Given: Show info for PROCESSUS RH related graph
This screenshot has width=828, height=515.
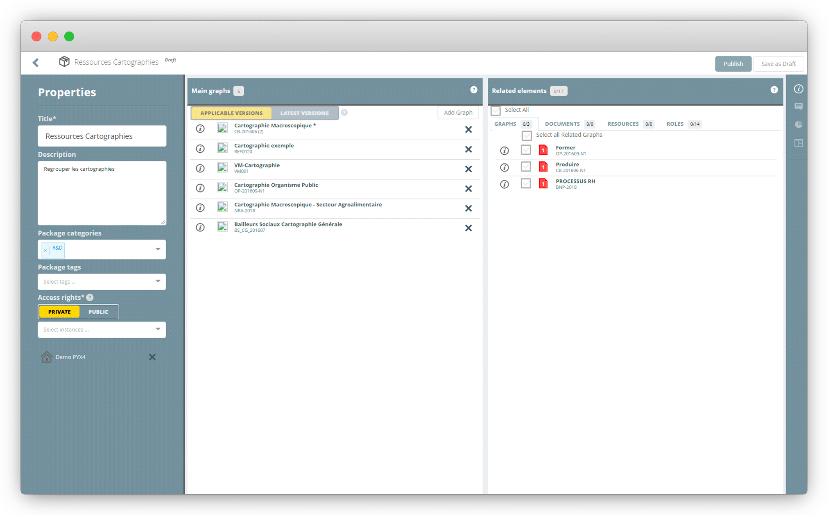Looking at the screenshot, I should click(x=504, y=184).
